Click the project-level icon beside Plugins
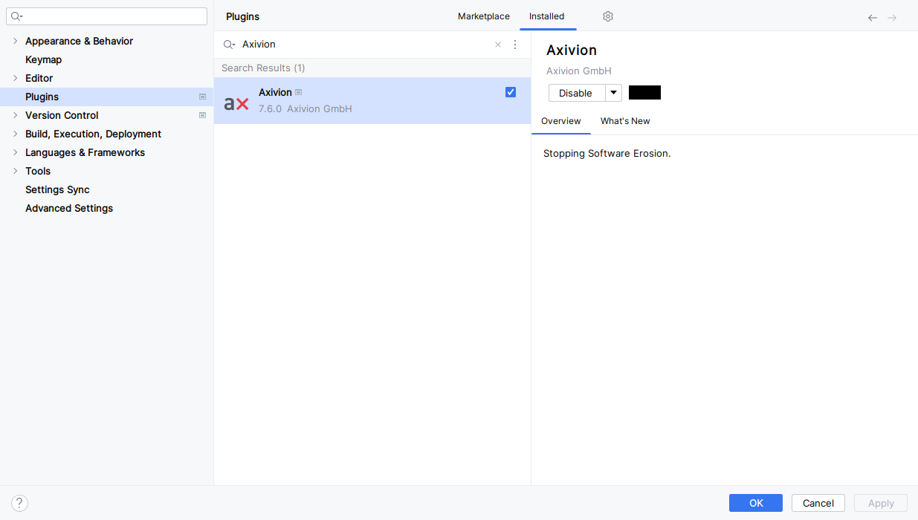The height and width of the screenshot is (520, 918). click(202, 97)
